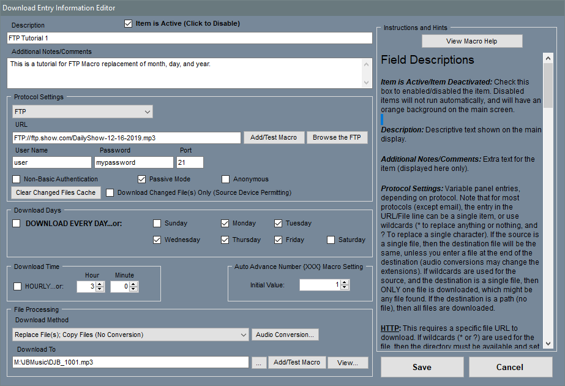Screen dimensions: 565x386
Task: Click into the URL input field
Action: pos(126,138)
